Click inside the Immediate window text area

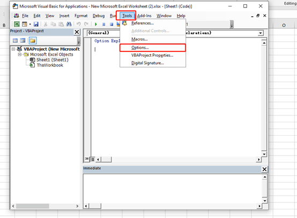point(173,189)
